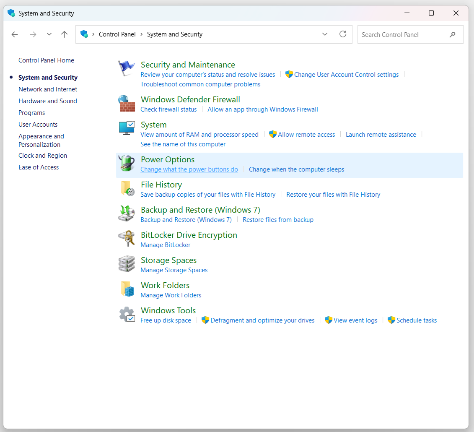Click the BitLocker Drive Encryption keys icon

coord(127,239)
